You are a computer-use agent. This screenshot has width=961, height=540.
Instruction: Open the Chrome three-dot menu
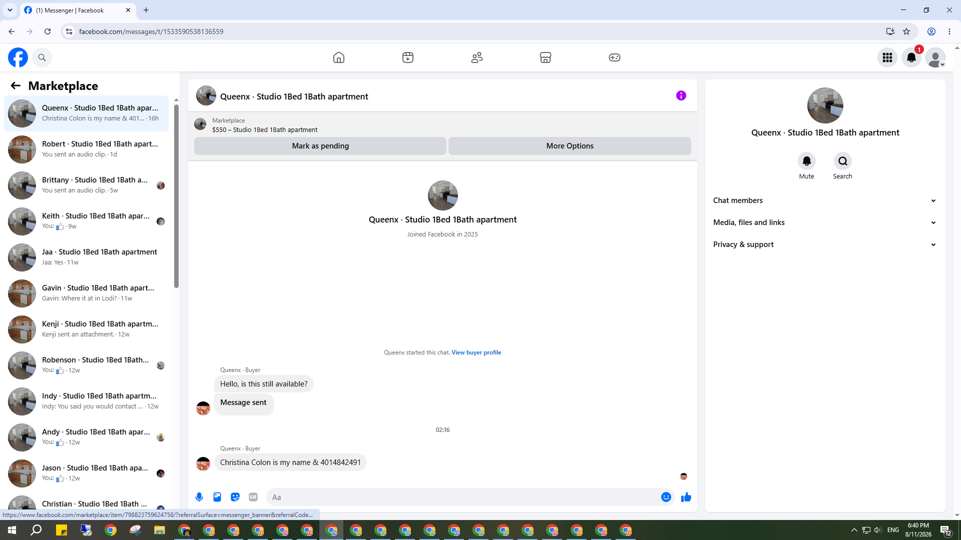click(x=949, y=31)
